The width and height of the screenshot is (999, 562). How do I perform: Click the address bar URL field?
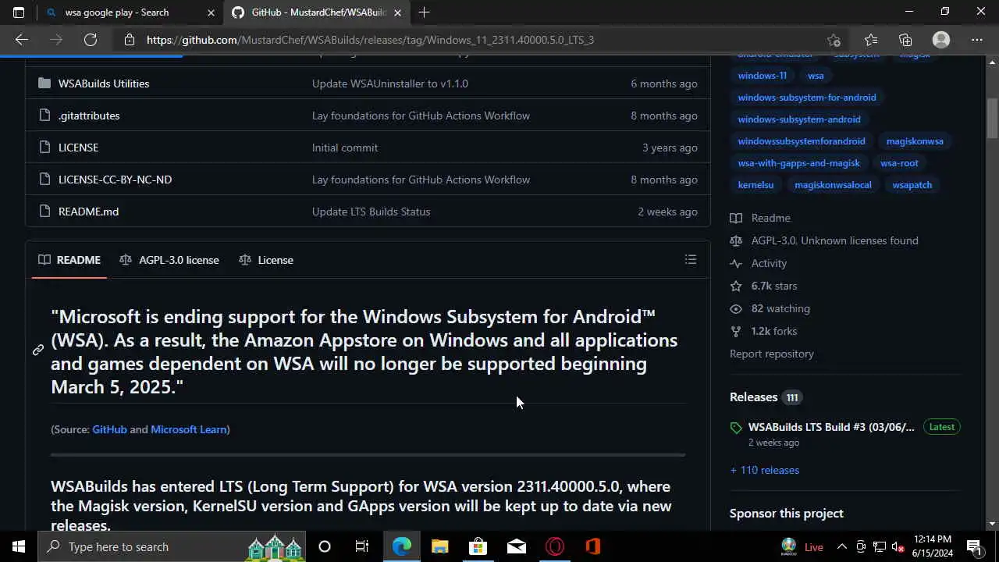click(x=468, y=40)
